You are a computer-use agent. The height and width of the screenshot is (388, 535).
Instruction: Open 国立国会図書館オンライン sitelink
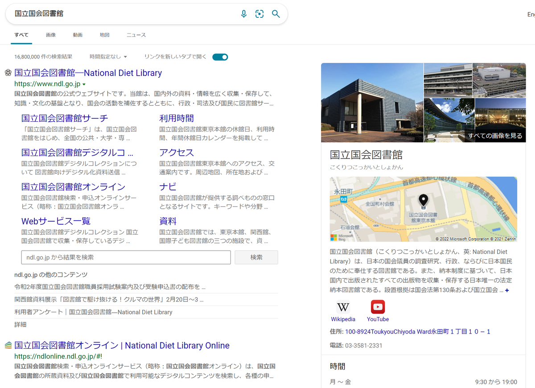point(73,186)
